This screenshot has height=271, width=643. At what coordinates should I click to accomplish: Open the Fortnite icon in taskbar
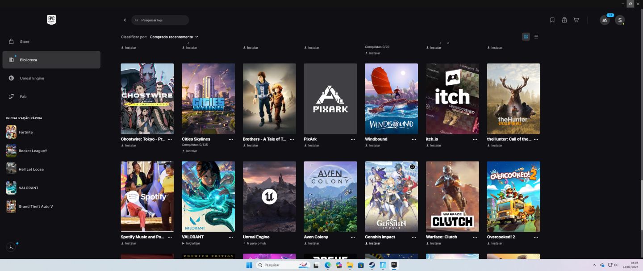[383, 265]
